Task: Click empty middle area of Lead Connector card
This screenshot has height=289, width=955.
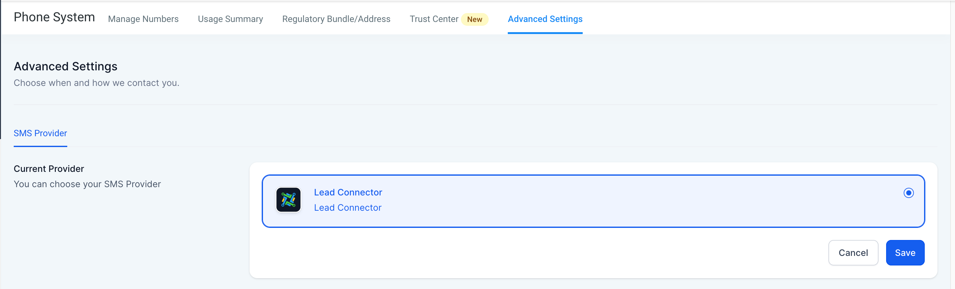Action: 593,201
